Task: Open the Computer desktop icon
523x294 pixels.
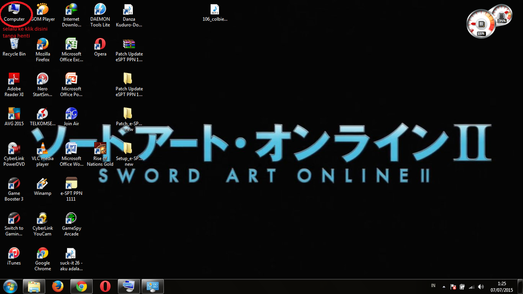Action: [x=14, y=12]
